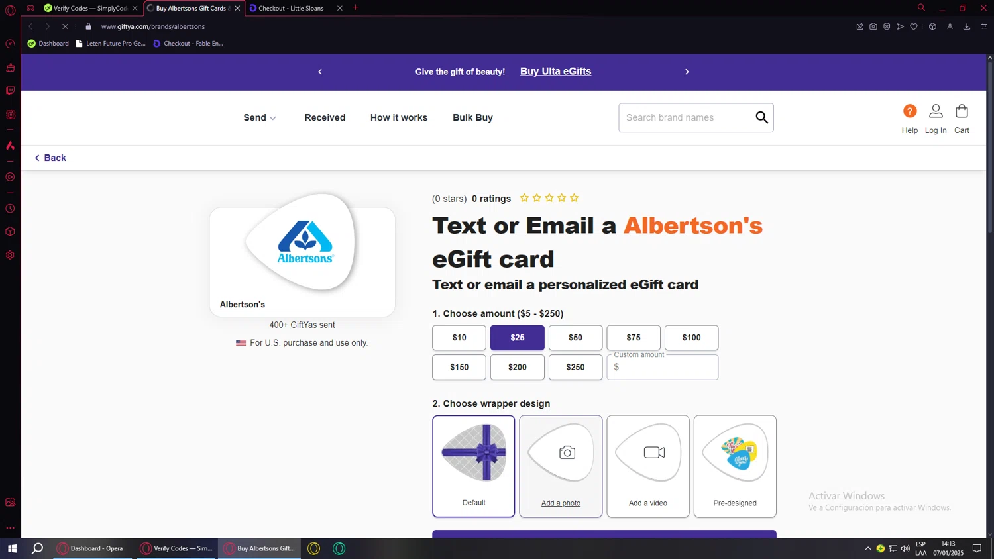The image size is (994, 559).
Task: Select the $25 amount
Action: (518, 338)
